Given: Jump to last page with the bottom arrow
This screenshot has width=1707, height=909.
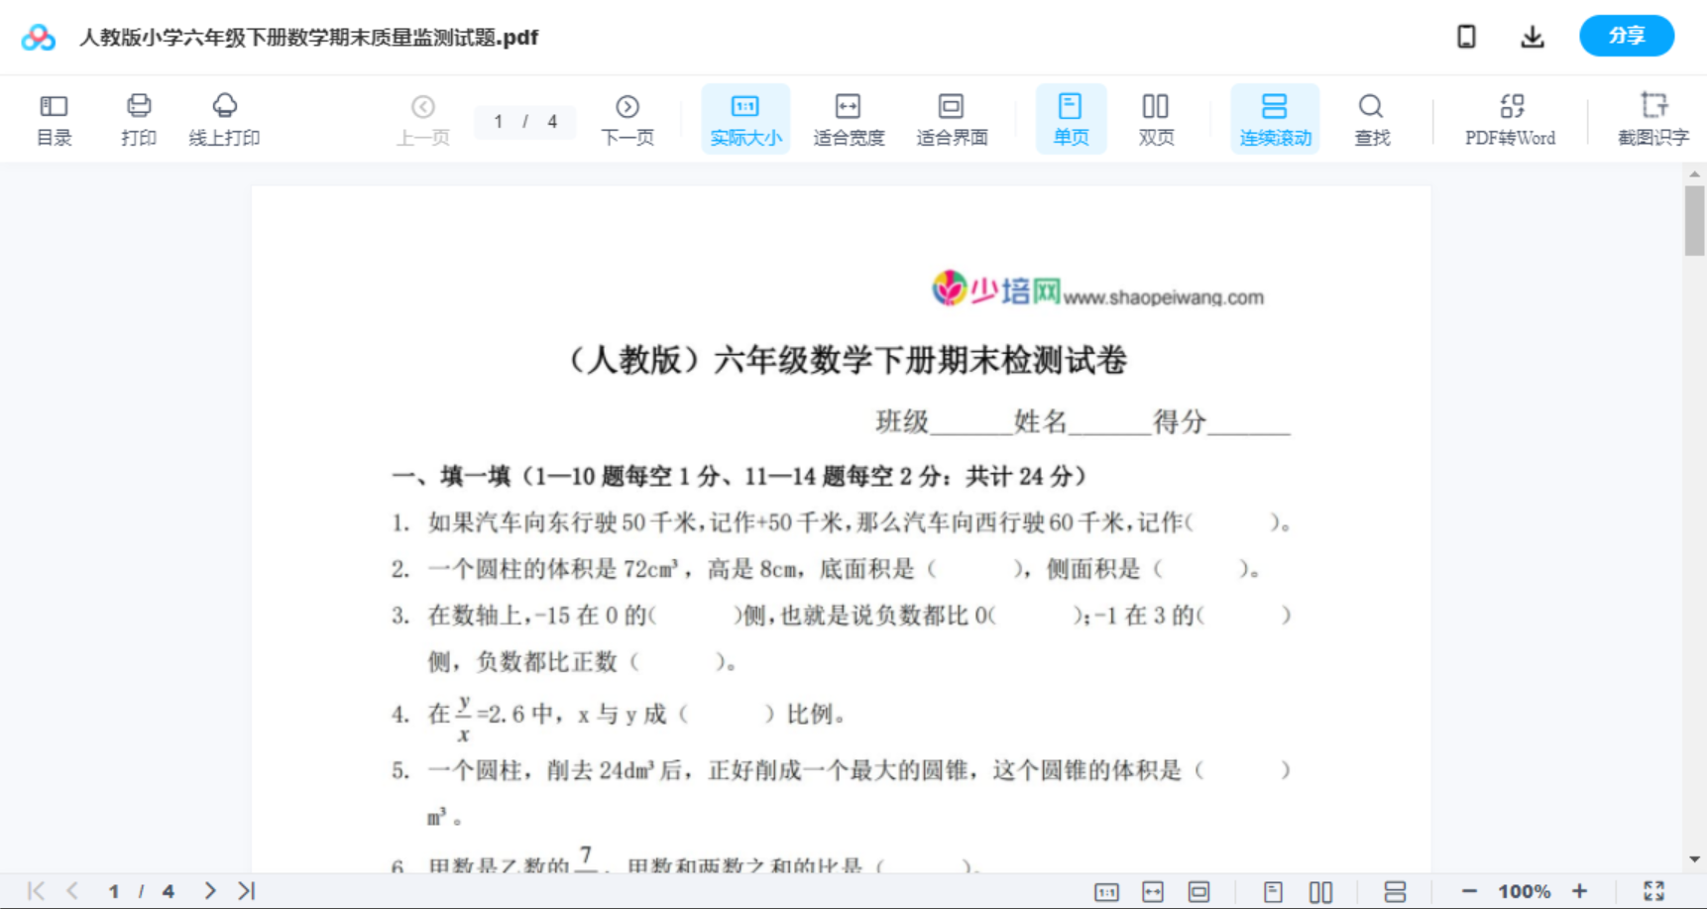Looking at the screenshot, I should tap(244, 890).
